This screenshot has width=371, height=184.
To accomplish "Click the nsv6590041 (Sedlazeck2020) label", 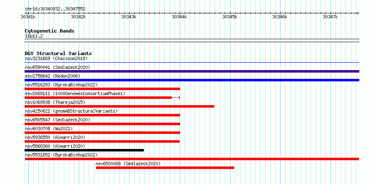I will (58, 67).
